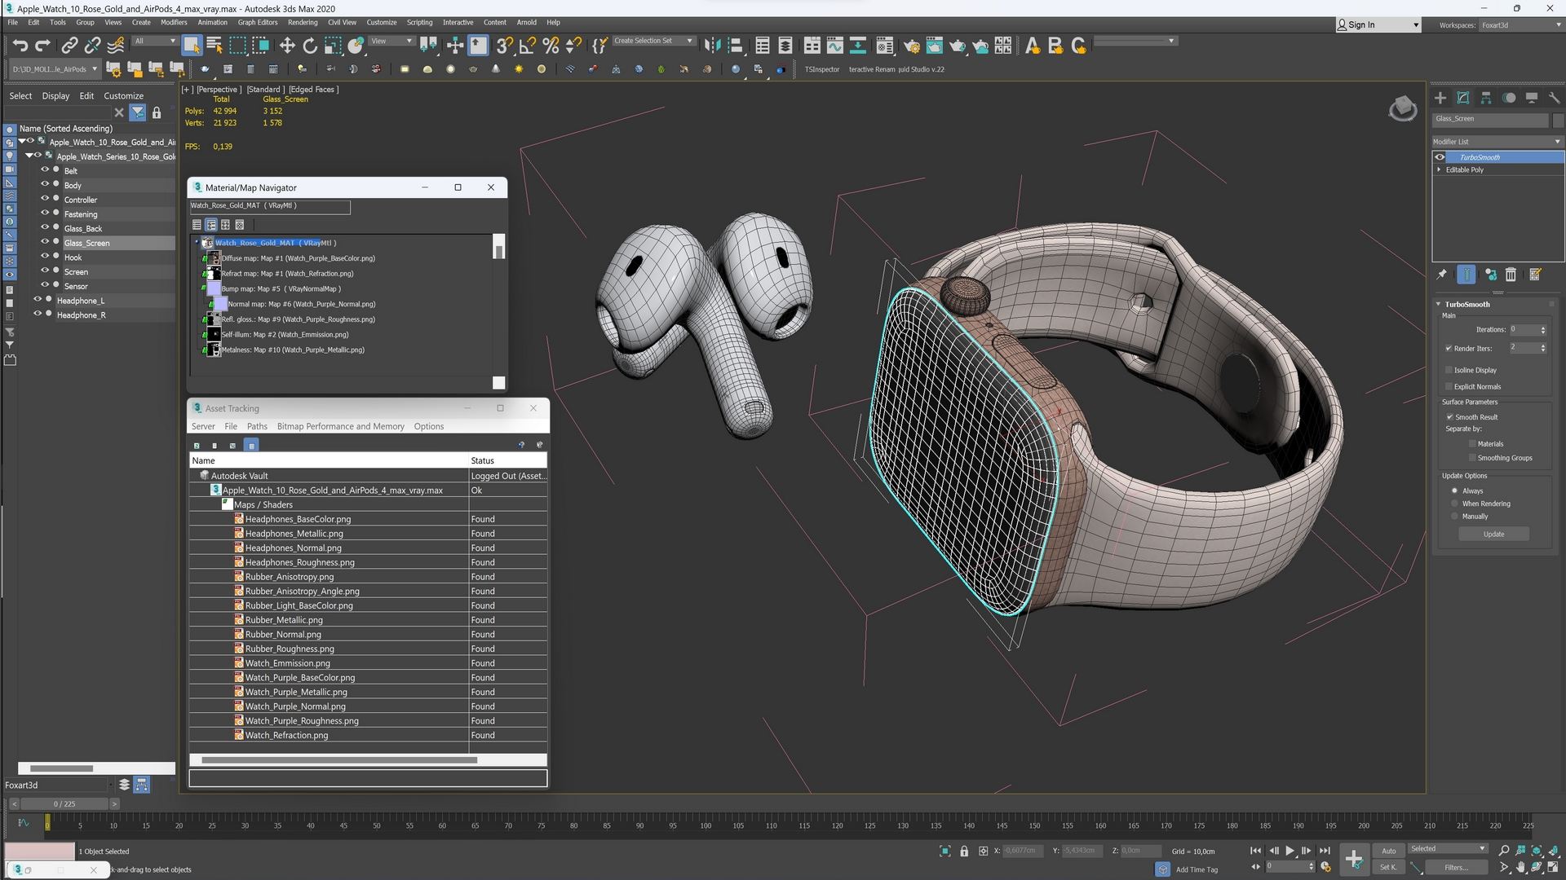
Task: Activate the Select and Link tool
Action: [x=70, y=46]
